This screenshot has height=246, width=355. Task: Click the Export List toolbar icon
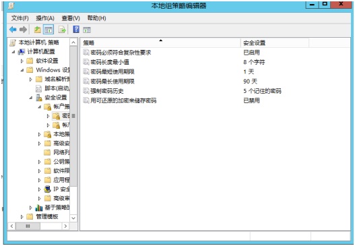pos(62,30)
